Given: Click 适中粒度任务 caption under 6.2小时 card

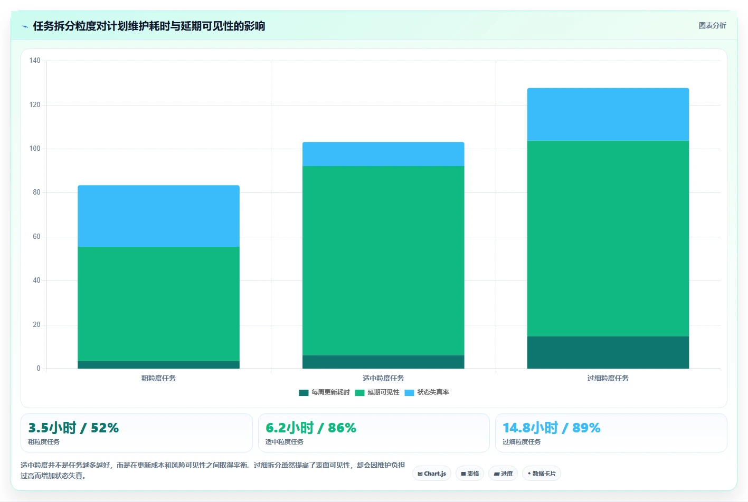Looking at the screenshot, I should click(285, 442).
